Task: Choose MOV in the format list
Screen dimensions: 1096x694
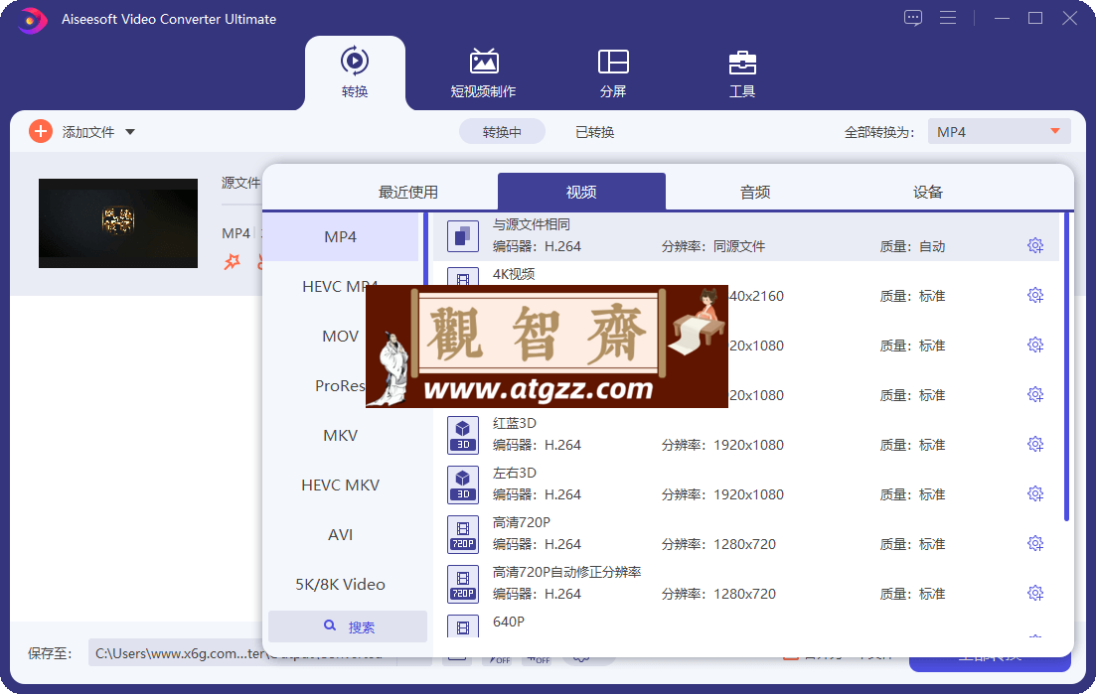Action: 341,336
